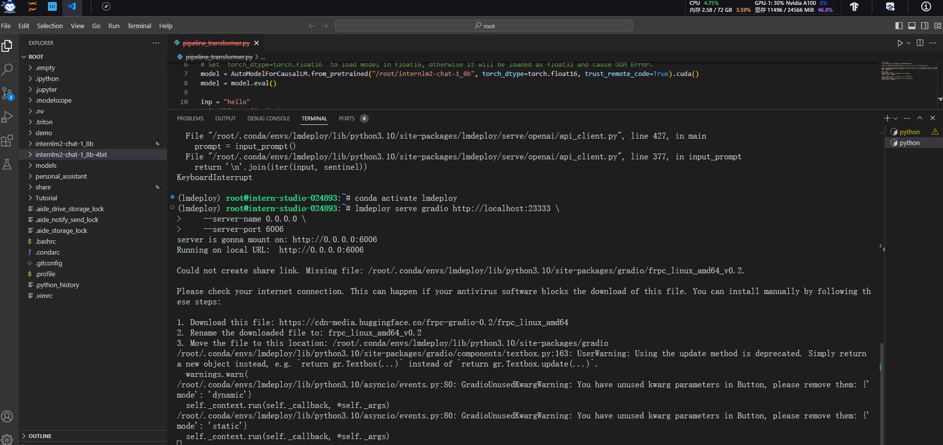The width and height of the screenshot is (943, 445).
Task: Expand the internlm2-chat-1_8b folder
Action: tap(93, 144)
